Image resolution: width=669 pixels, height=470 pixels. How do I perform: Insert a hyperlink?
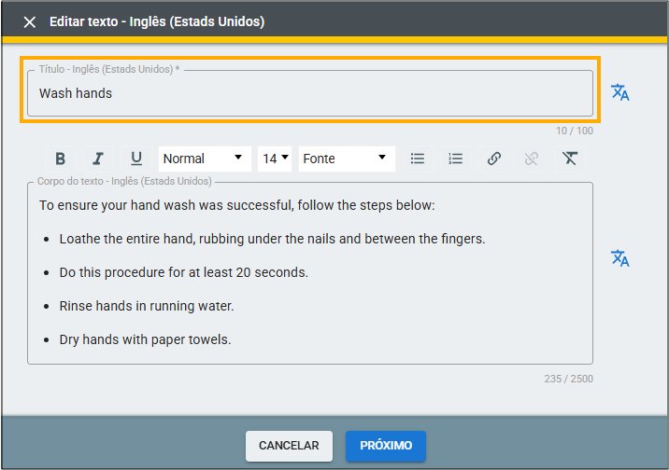point(494,159)
